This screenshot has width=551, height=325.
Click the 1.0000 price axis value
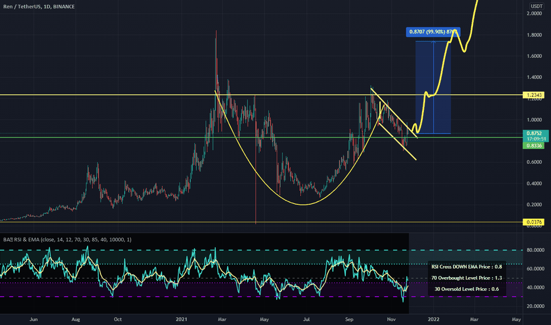(x=534, y=120)
